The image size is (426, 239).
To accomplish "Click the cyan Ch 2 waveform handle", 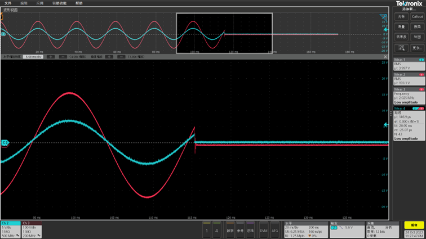I will point(5,143).
